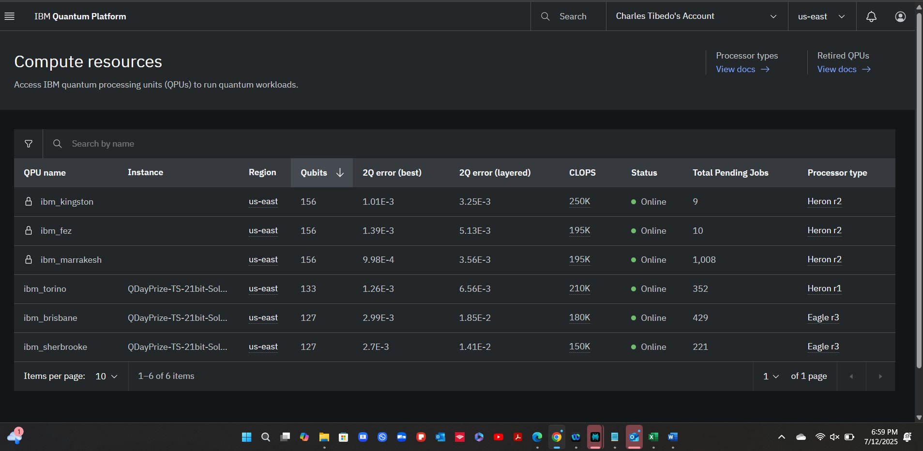Change the Items per page dropdown
Screen dimensions: 923x451
(x=106, y=376)
